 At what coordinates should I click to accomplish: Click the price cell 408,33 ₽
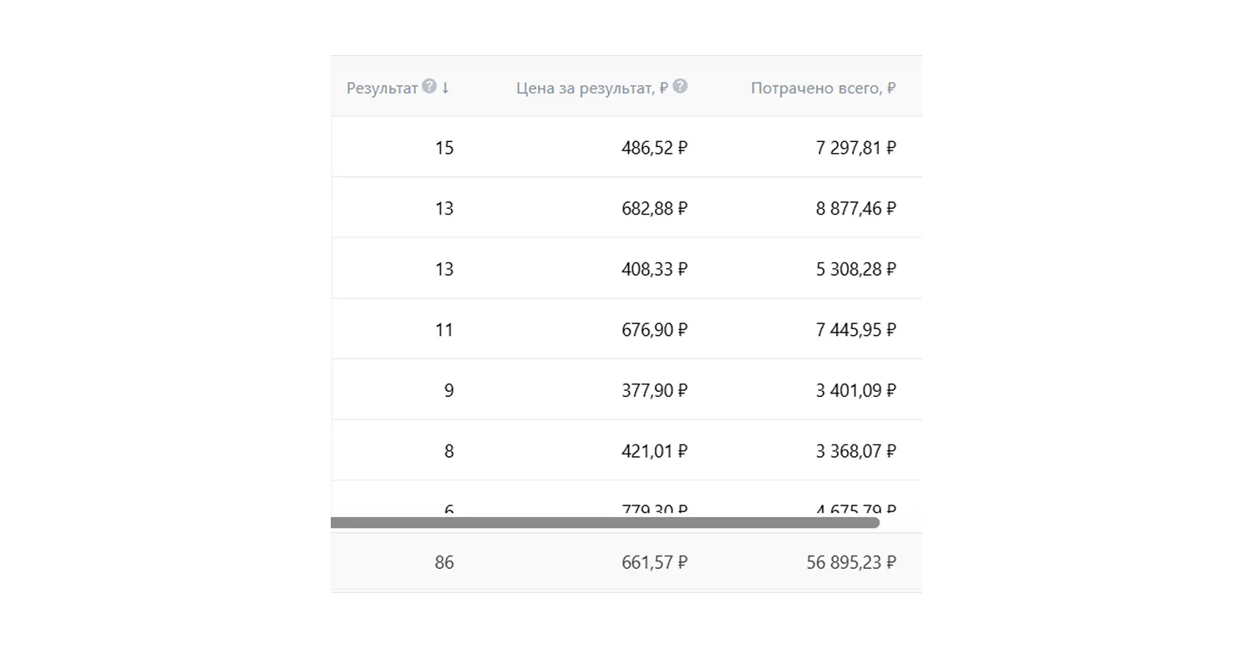(x=654, y=269)
